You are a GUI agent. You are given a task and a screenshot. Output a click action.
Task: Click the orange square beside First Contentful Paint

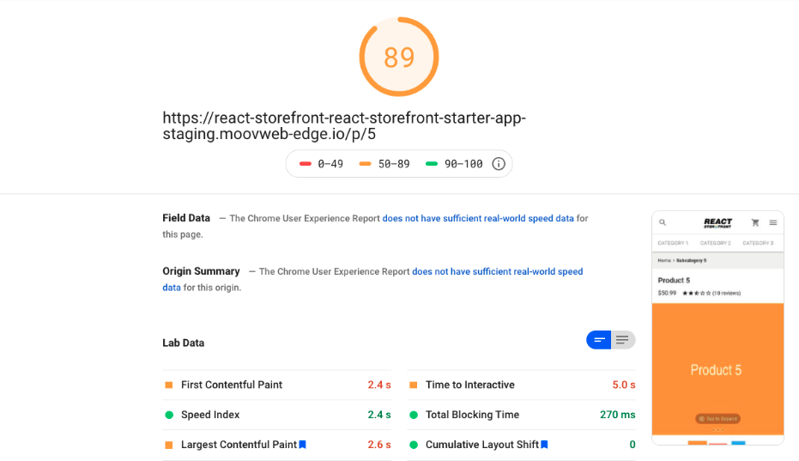tap(169, 385)
